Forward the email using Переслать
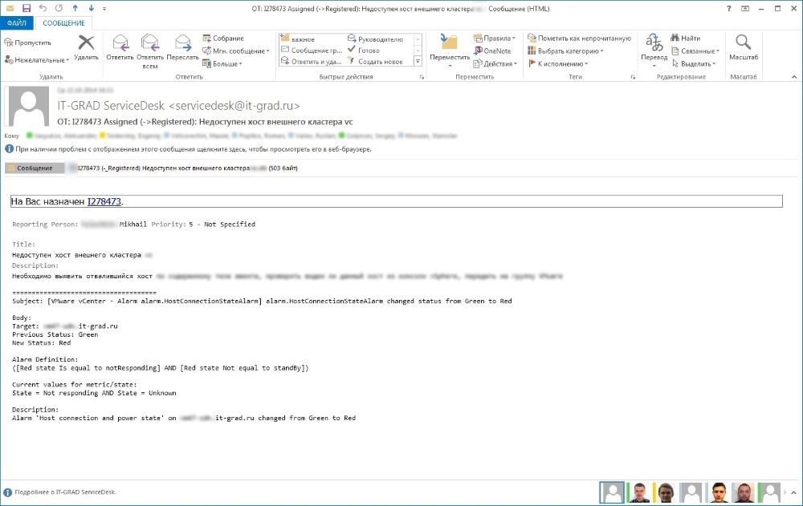 tap(183, 47)
